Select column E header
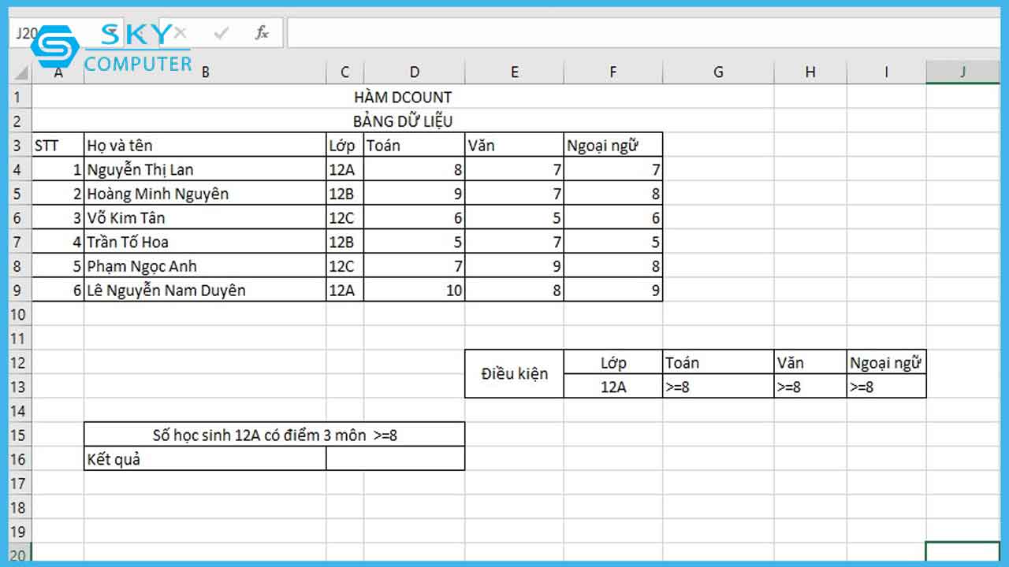The width and height of the screenshot is (1009, 567). [515, 72]
